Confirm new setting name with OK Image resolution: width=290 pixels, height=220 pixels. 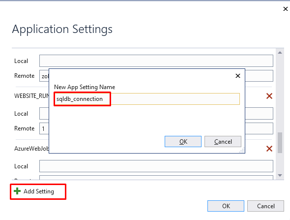coord(183,141)
